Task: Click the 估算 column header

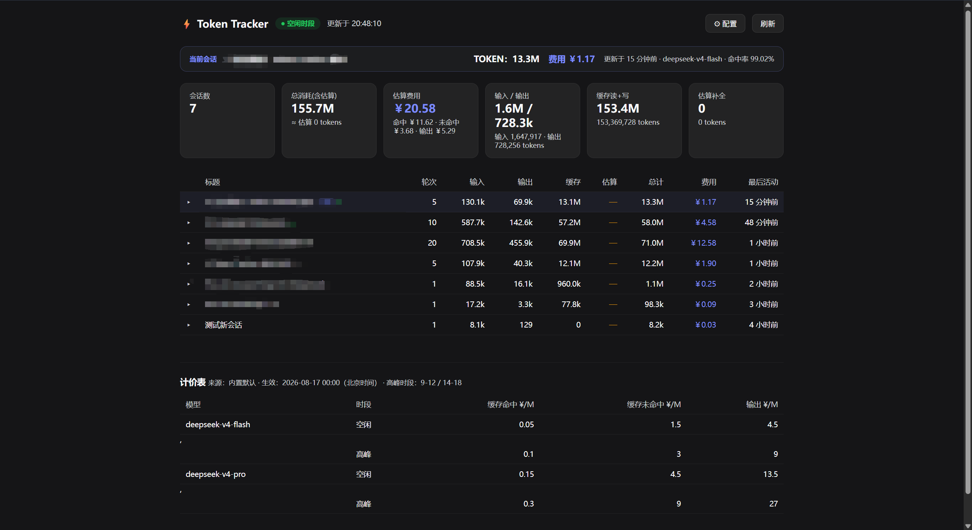Action: (609, 182)
